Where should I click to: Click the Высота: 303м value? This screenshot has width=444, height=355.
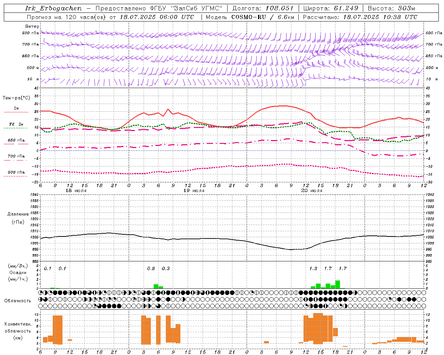tap(391, 8)
